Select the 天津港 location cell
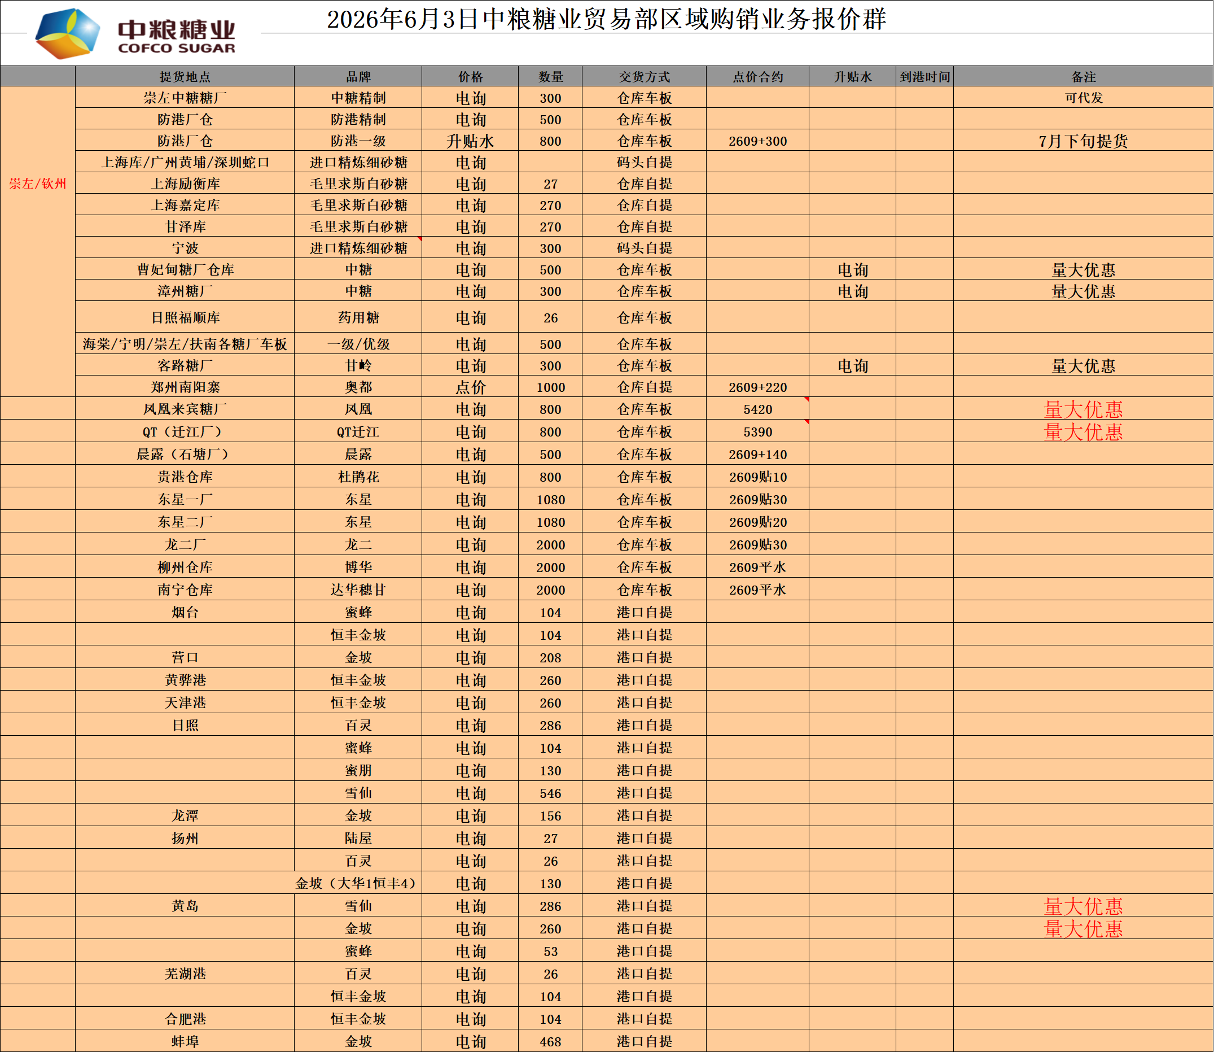Viewport: 1214px width, 1052px height. tap(185, 702)
